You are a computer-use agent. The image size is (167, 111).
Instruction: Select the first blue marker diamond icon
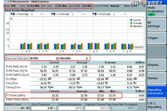coord(11,14)
